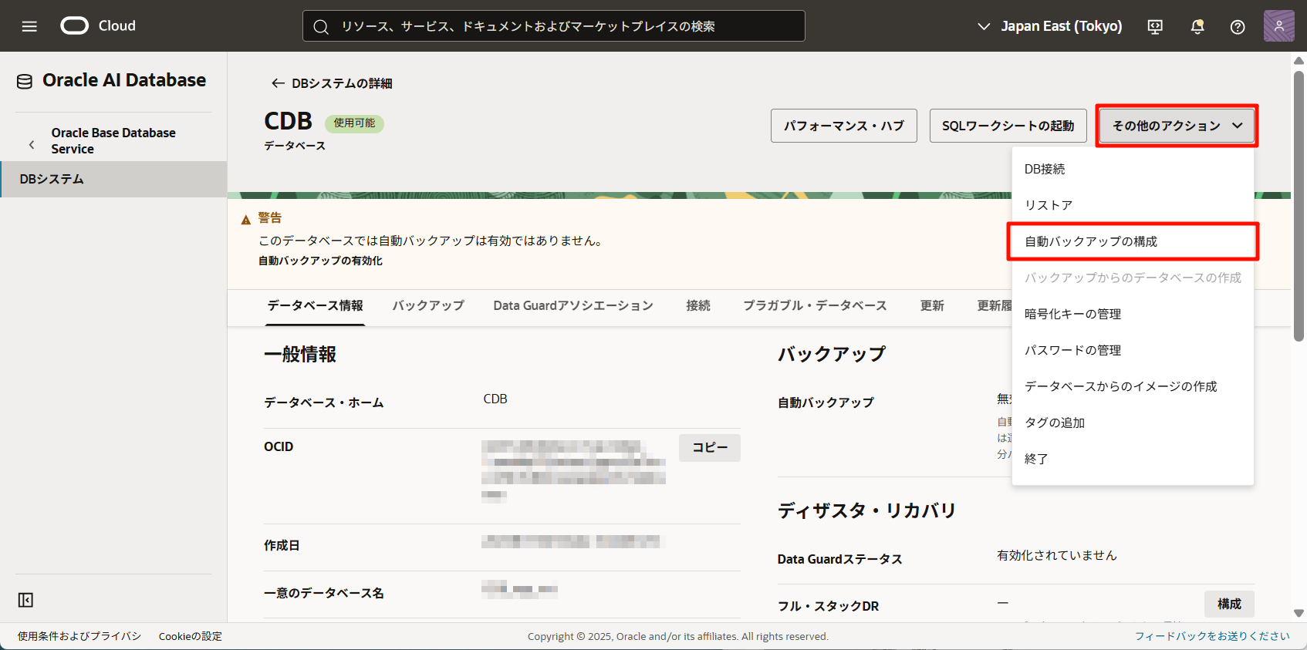Open the DBシステムの詳細 breadcrumb link

tap(342, 83)
